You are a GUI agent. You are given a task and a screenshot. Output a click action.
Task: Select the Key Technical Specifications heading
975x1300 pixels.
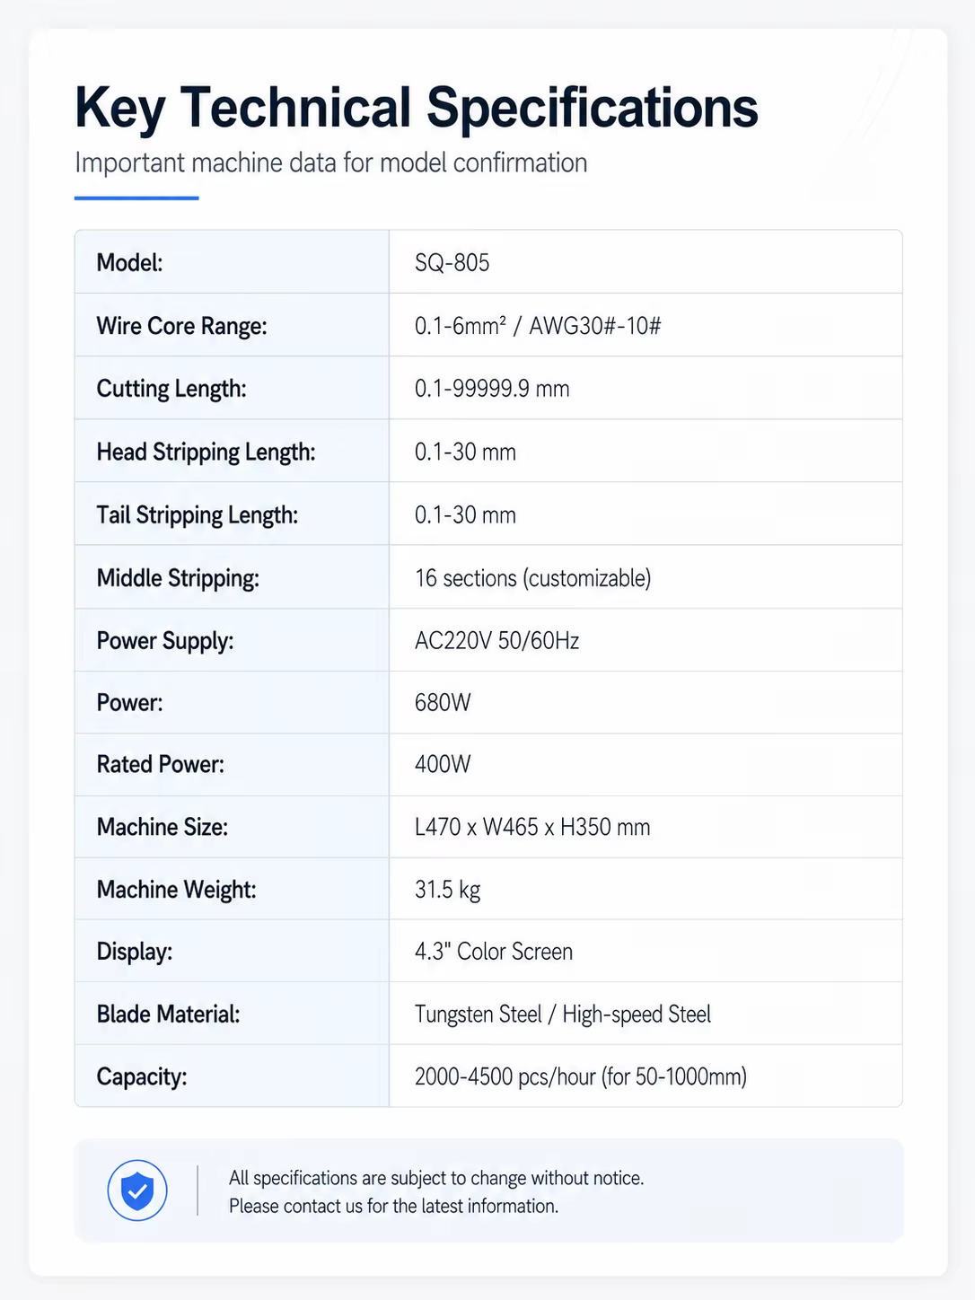[x=417, y=108]
